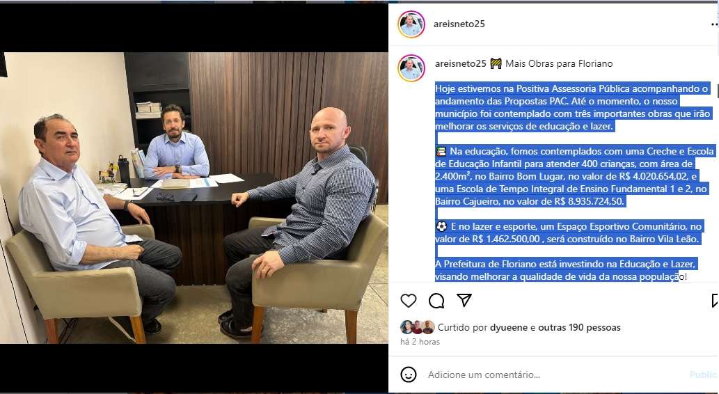Click the post photo of three men

194,198
